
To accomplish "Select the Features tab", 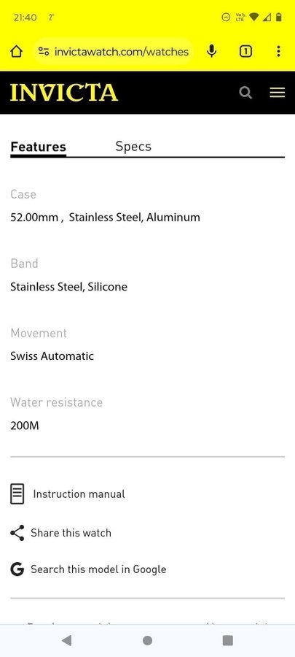I will click(x=38, y=147).
